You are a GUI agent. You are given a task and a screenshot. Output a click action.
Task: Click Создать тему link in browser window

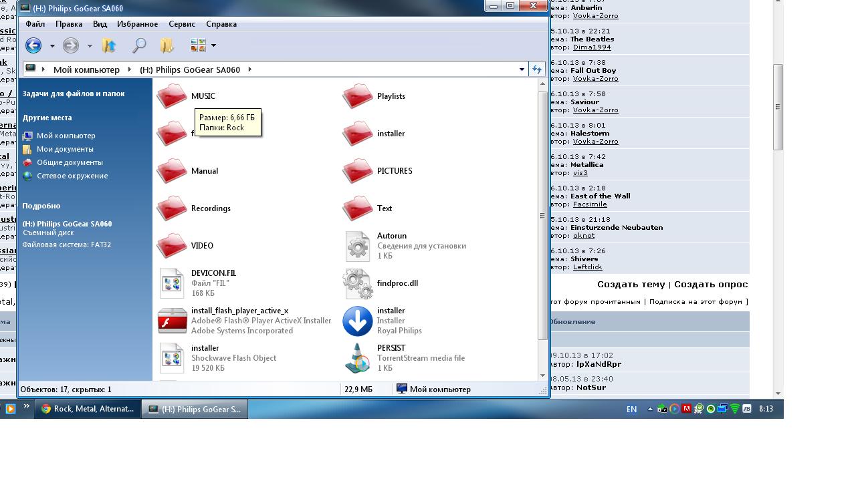631,284
